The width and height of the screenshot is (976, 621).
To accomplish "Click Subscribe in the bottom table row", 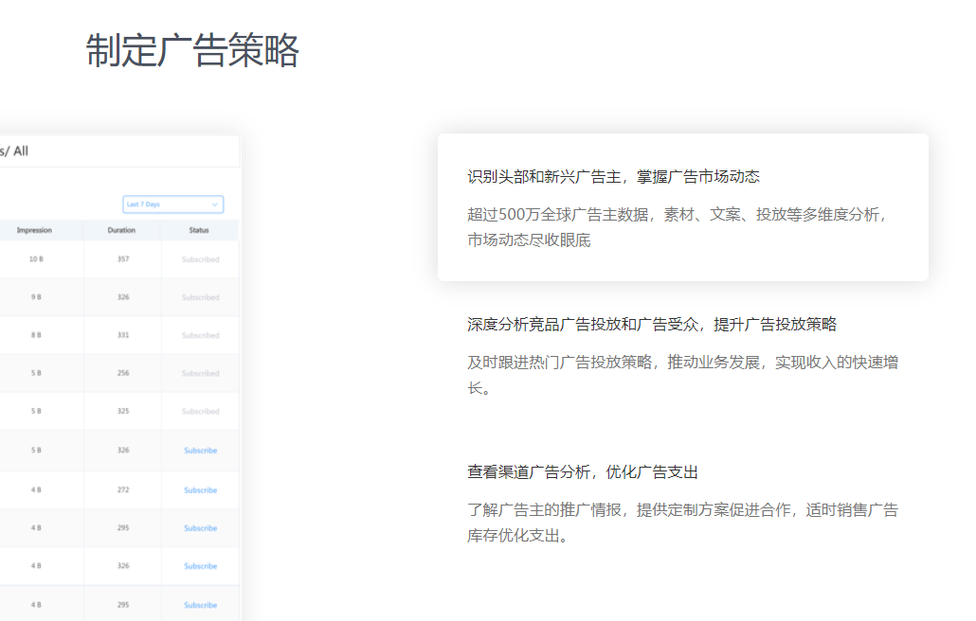I will coord(200,605).
